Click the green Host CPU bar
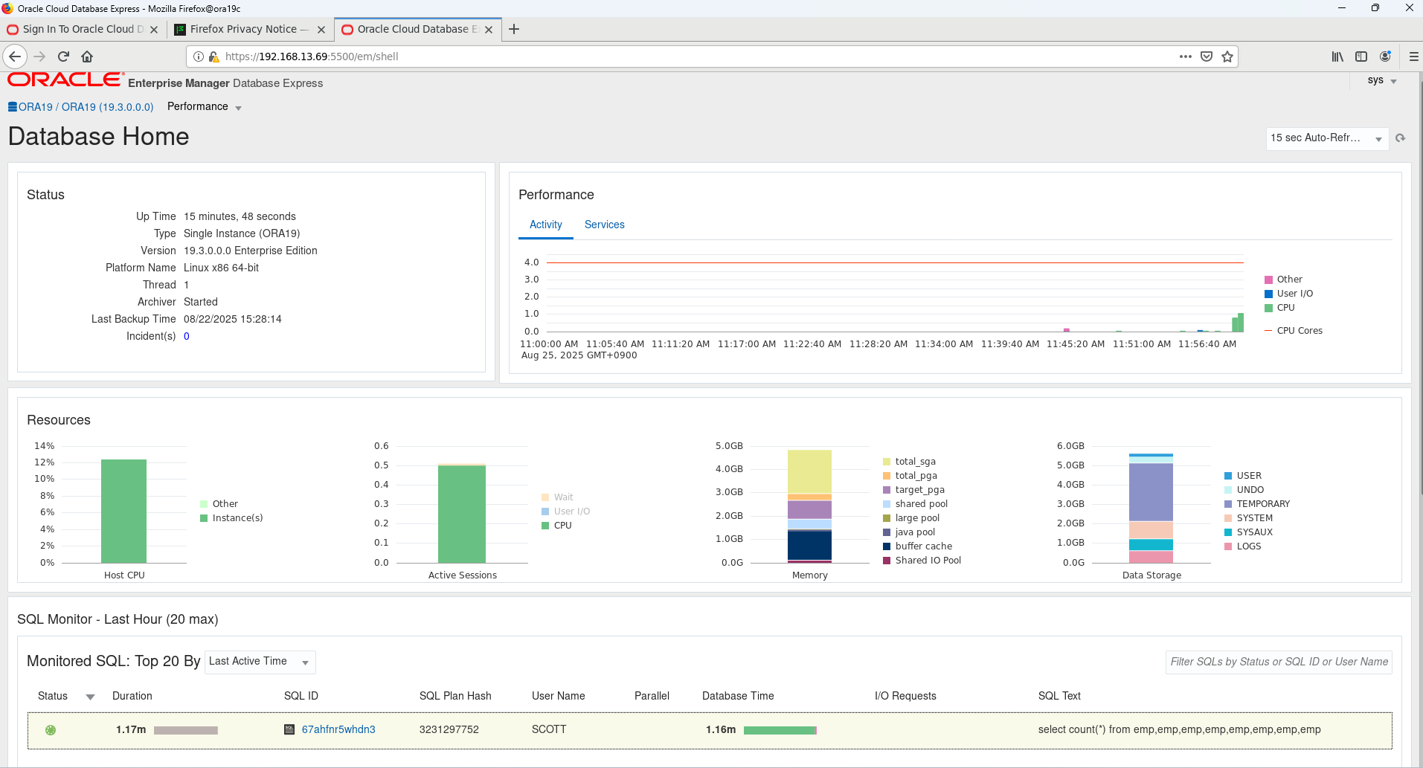Viewport: 1423px width, 768px height. tap(123, 512)
